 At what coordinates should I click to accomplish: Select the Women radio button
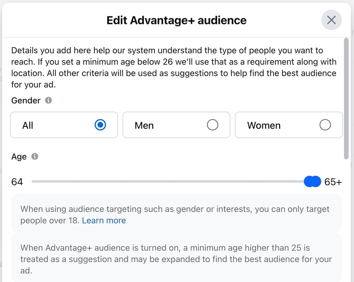[326, 125]
